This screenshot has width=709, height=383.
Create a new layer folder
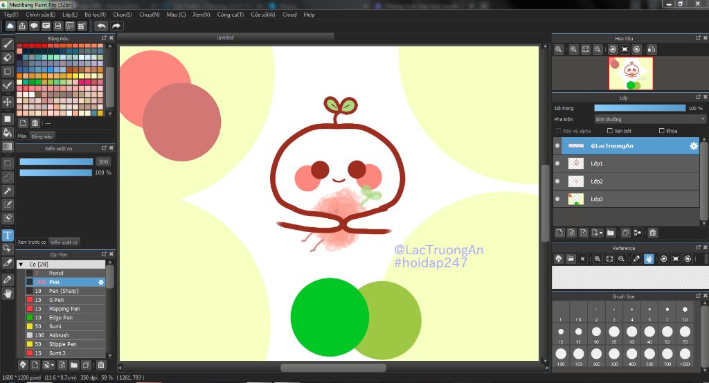coord(611,233)
